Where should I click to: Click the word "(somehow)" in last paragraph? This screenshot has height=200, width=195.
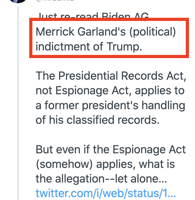(x=64, y=164)
